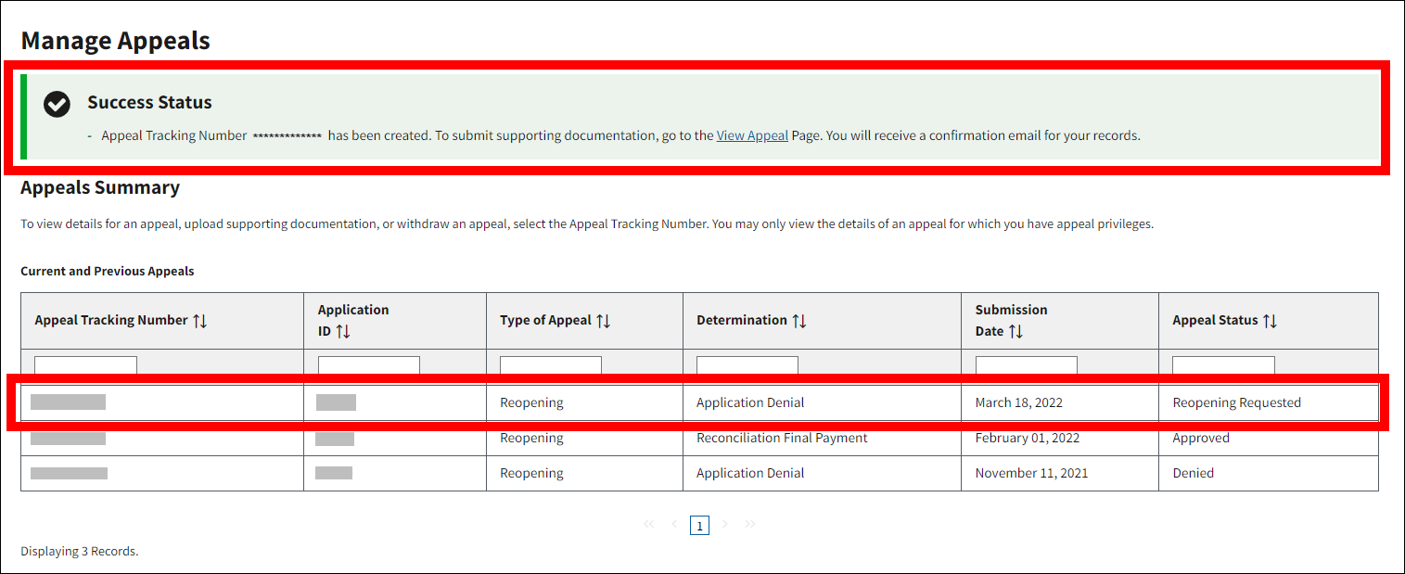1405x574 pixels.
Task: Click the Determination filter input
Action: [747, 365]
